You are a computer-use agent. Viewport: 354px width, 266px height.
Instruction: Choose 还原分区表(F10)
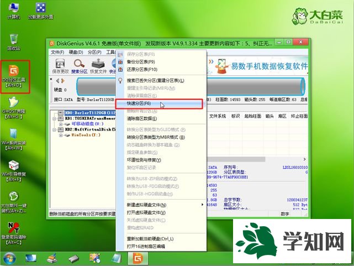coord(142,69)
